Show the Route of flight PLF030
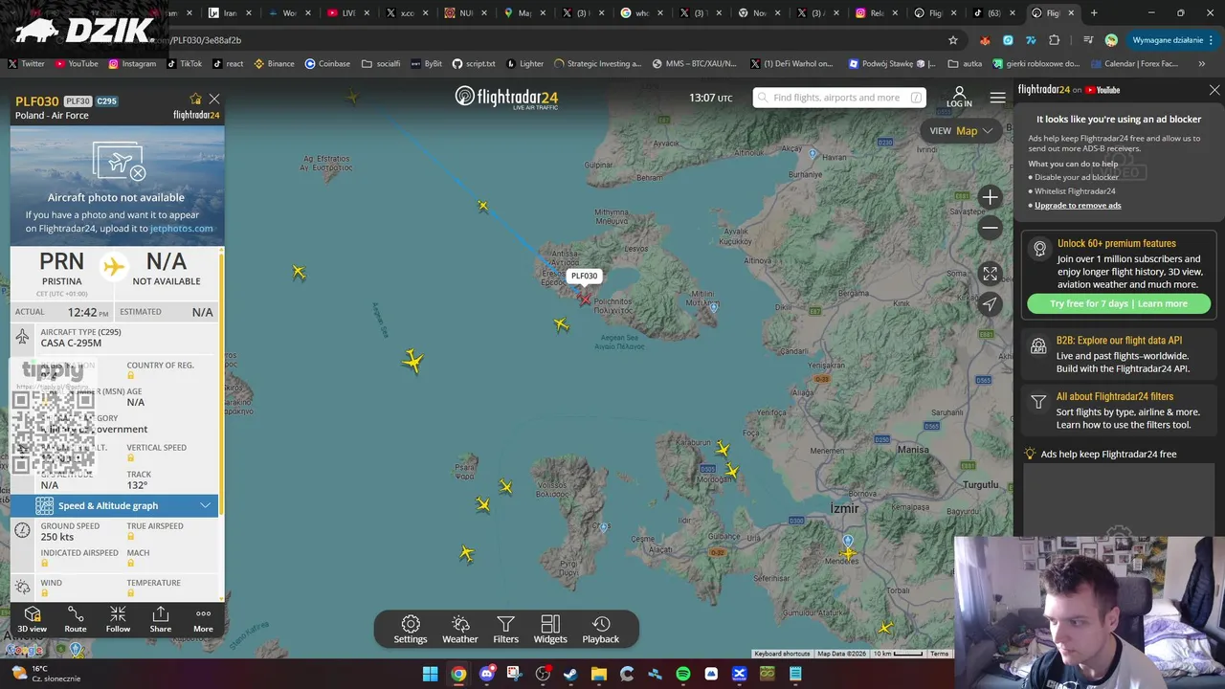The height and width of the screenshot is (689, 1225). 76,619
